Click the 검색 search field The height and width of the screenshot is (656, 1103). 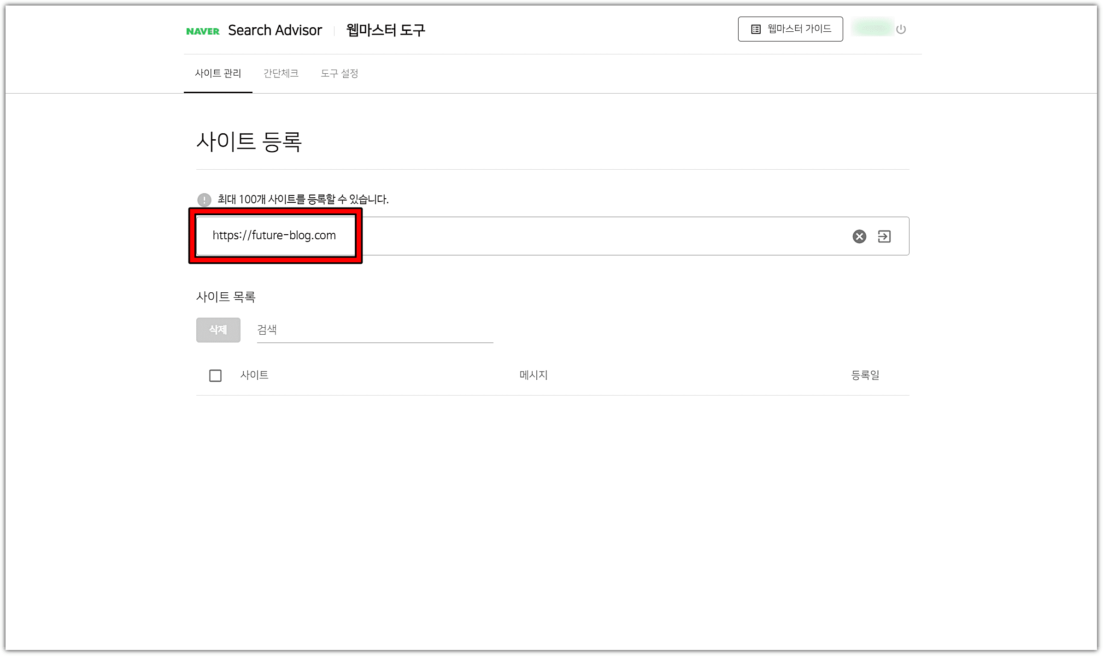(374, 330)
